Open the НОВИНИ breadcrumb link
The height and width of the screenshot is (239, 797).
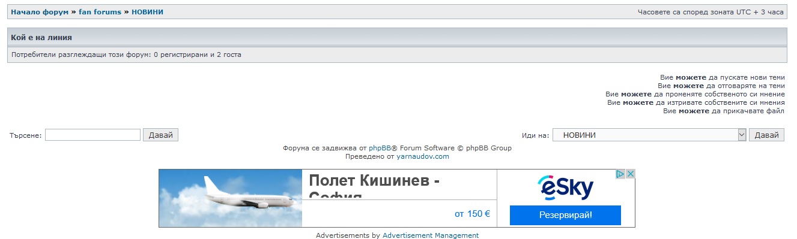pyautogui.click(x=147, y=12)
